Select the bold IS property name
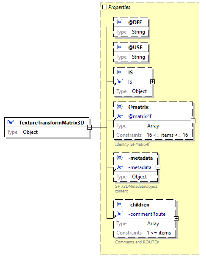This screenshot has width=206, height=260. click(x=130, y=73)
